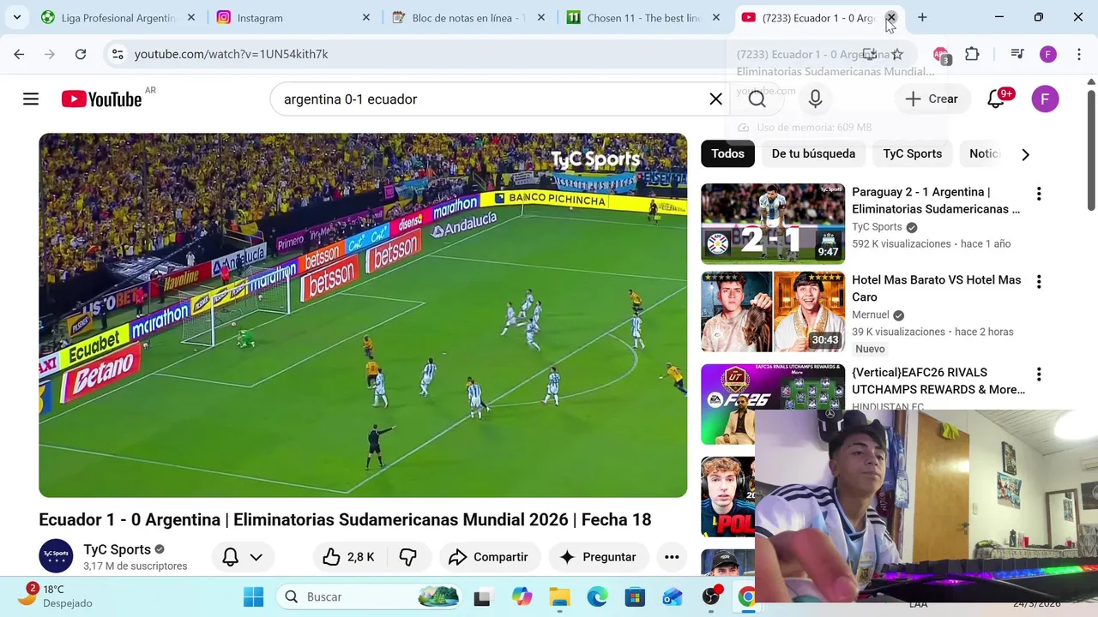
Task: Reload the current page
Action: click(81, 54)
